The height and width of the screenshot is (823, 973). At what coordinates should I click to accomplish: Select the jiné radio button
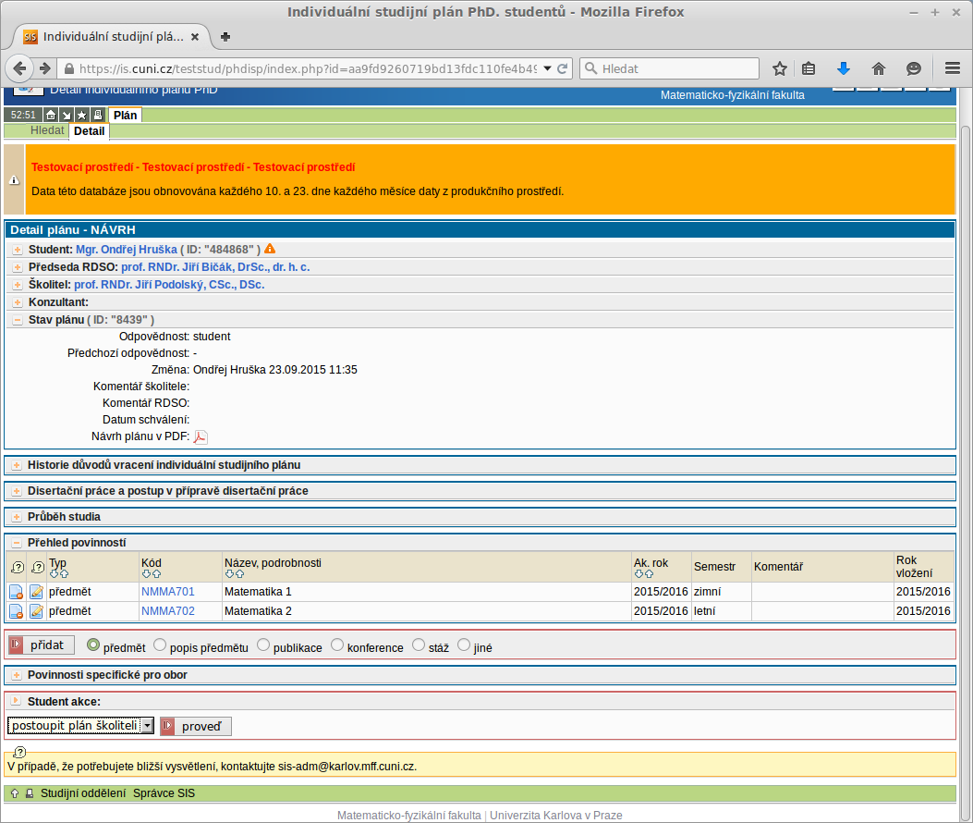pos(464,645)
